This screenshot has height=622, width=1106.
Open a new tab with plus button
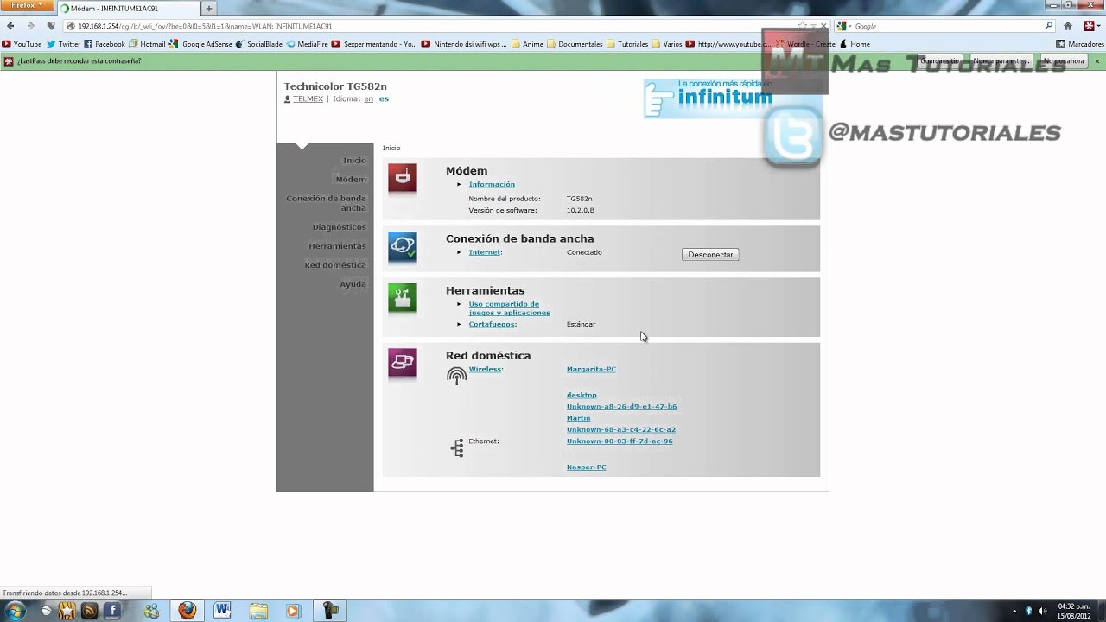(209, 9)
